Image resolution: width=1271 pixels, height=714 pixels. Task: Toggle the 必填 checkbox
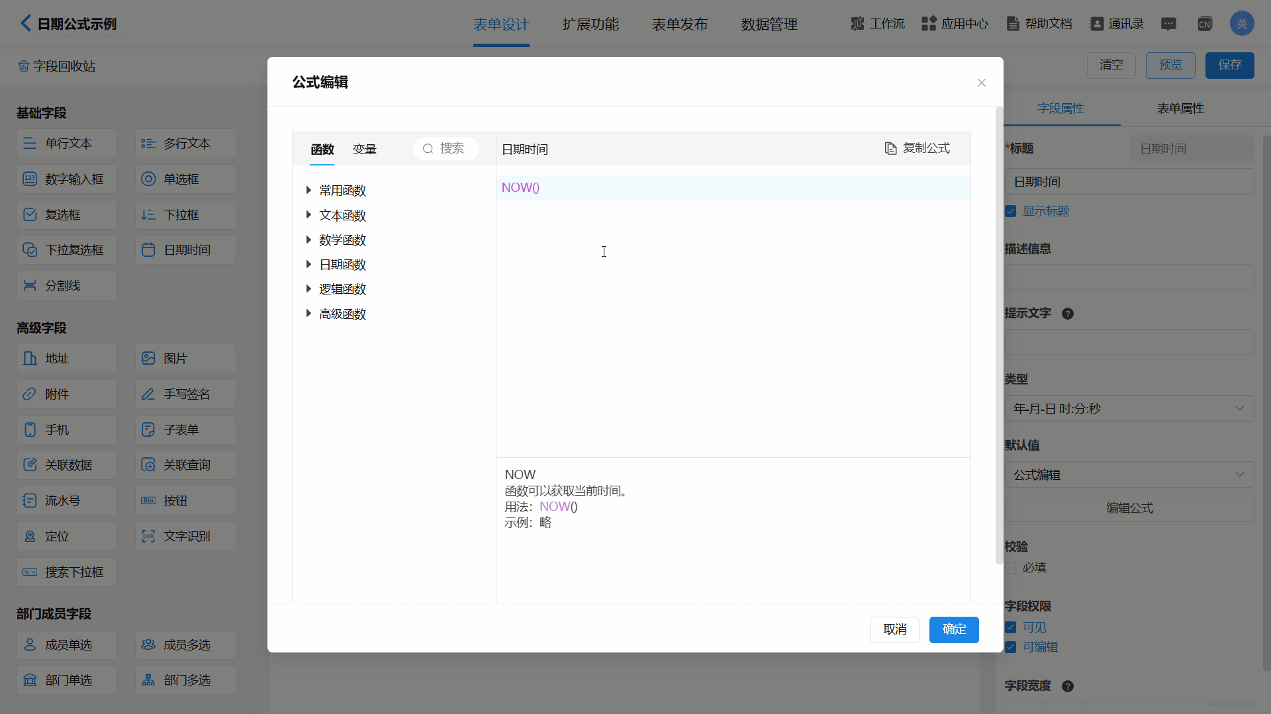[x=1011, y=567]
